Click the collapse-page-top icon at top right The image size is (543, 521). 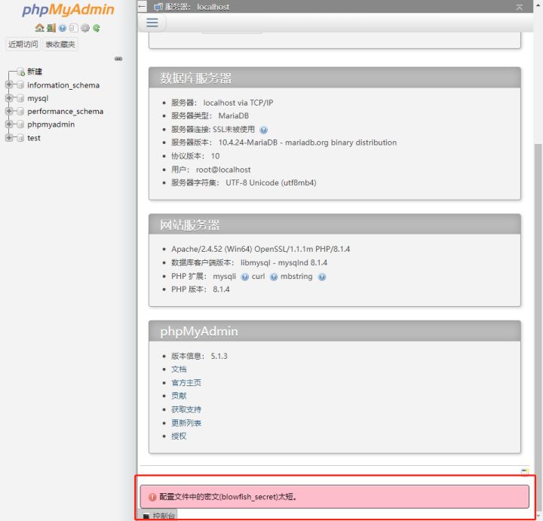pyautogui.click(x=519, y=7)
